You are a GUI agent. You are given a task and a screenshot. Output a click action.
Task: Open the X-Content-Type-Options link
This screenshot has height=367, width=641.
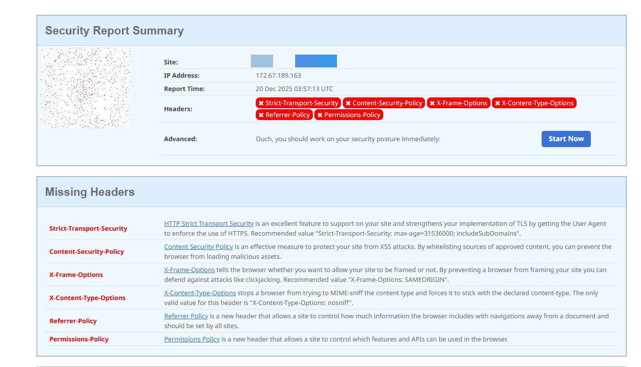coord(200,293)
